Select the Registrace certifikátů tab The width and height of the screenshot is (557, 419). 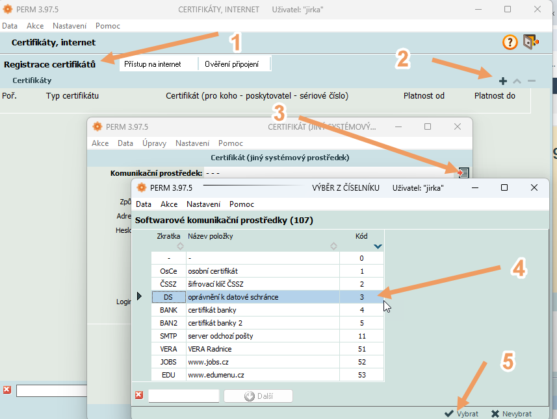50,64
